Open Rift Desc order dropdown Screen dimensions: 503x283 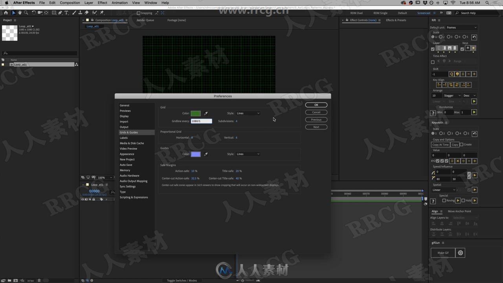469,96
